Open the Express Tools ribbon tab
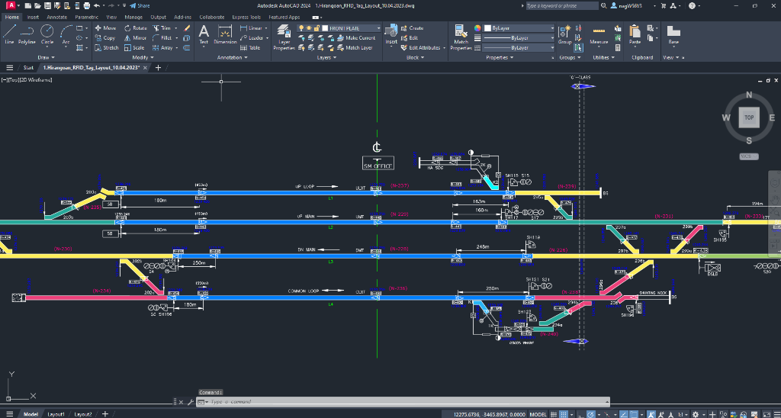Viewport: 781px width, 418px height. coord(246,17)
